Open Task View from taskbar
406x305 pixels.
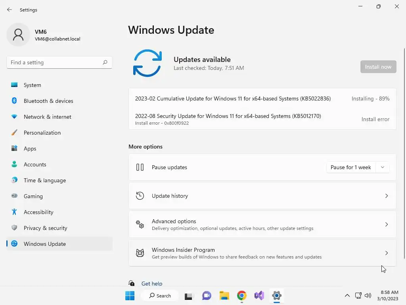point(188,296)
